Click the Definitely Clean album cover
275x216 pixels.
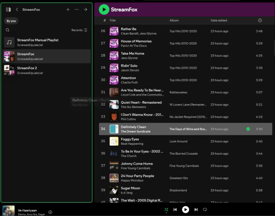coord(114,129)
